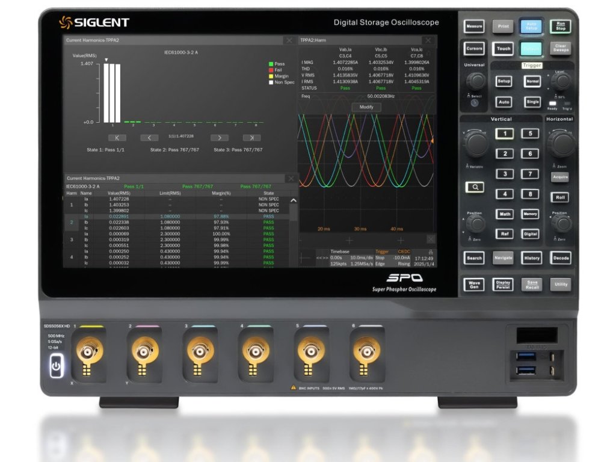This screenshot has width=616, height=462.
Task: Select the highlighted Ia row of harmonic 2
Action: click(x=180, y=217)
